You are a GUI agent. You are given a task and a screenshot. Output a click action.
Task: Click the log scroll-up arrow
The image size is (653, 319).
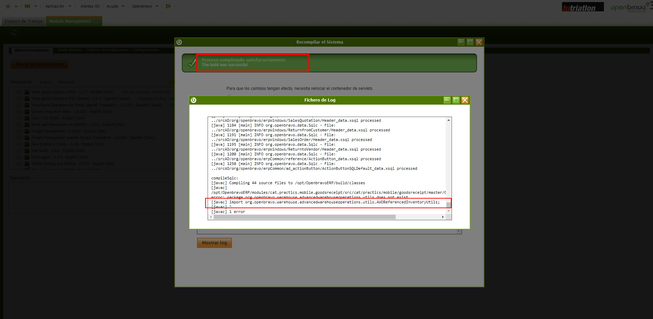448,120
